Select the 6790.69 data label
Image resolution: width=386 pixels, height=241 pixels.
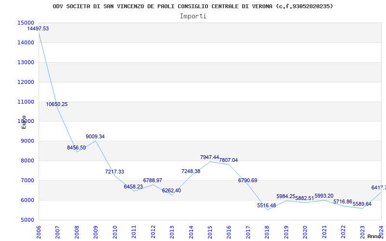pyautogui.click(x=248, y=180)
